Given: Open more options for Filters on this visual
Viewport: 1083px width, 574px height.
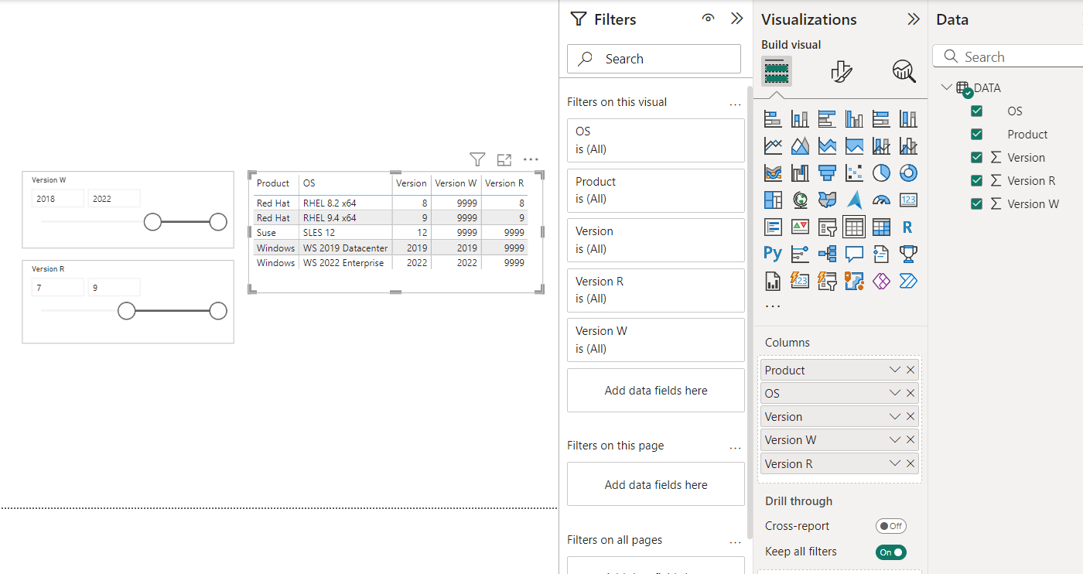Looking at the screenshot, I should tap(735, 103).
